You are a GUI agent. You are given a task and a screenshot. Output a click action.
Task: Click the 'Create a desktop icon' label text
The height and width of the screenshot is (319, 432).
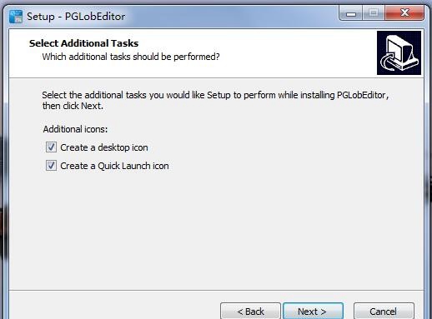pos(104,147)
